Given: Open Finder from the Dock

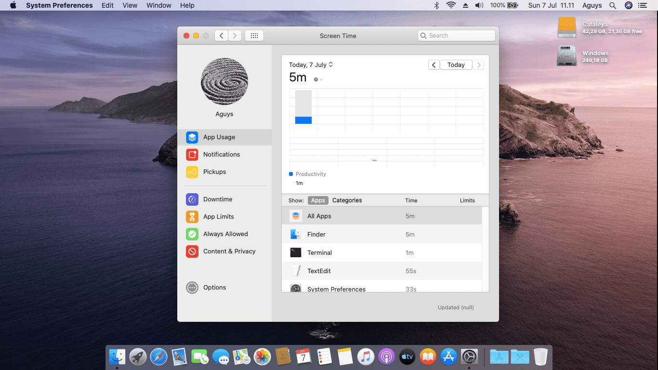Looking at the screenshot, I should (x=117, y=357).
